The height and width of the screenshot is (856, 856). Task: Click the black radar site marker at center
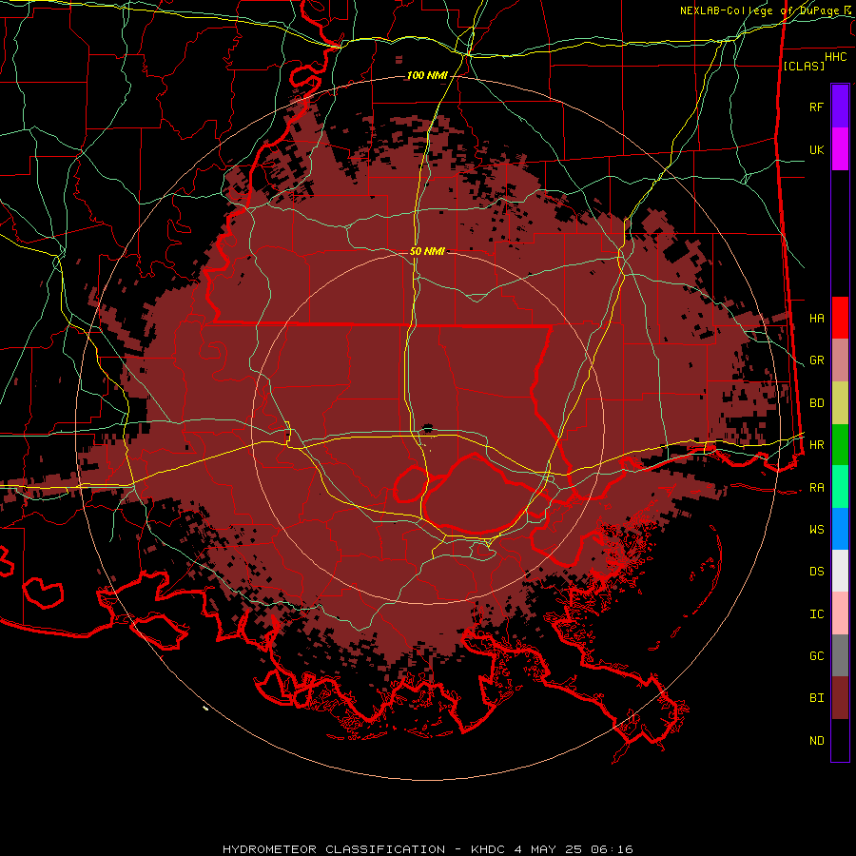pos(427,429)
